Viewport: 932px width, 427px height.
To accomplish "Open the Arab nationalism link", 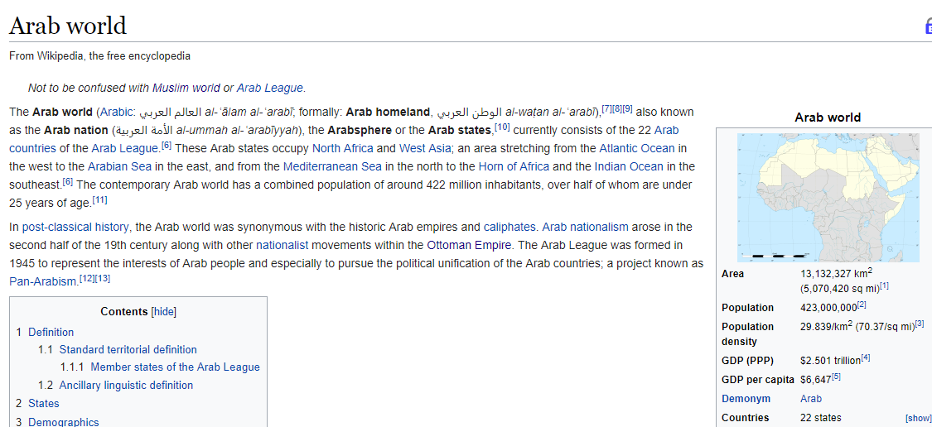I will coord(586,227).
